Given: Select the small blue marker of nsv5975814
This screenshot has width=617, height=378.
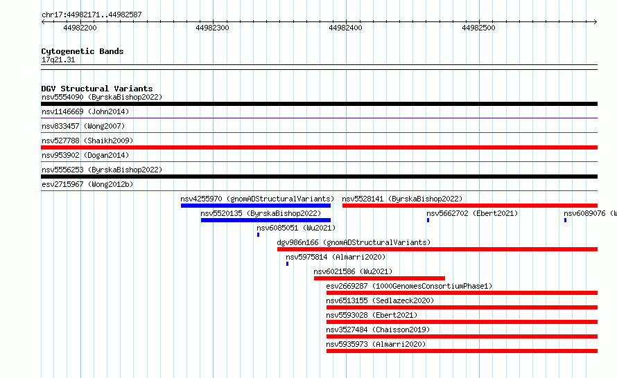Looking at the screenshot, I should (287, 264).
